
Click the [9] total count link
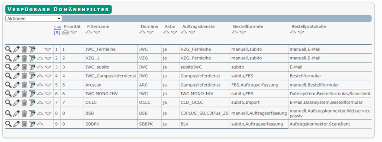coord(57,33)
